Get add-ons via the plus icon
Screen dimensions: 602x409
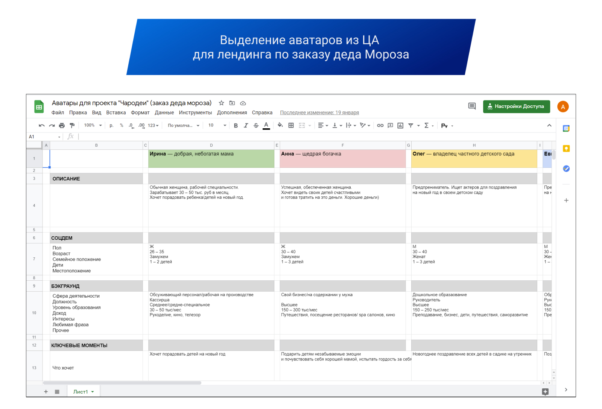(x=566, y=201)
